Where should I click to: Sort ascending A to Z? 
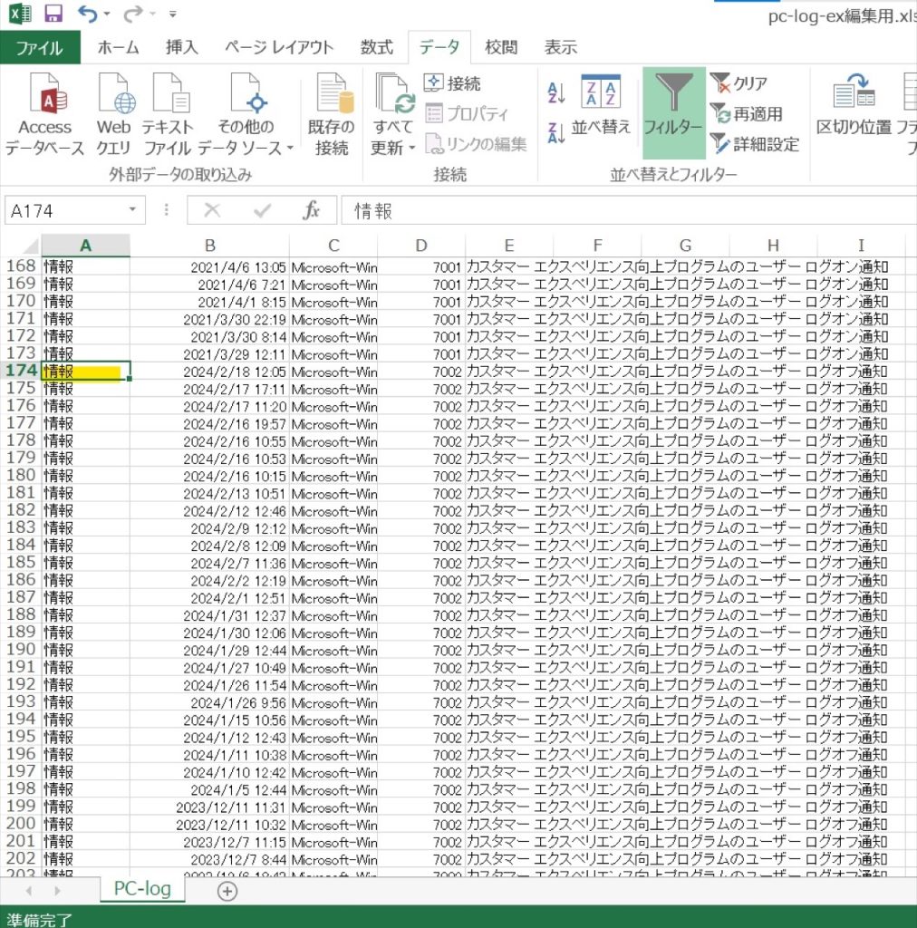(x=556, y=93)
